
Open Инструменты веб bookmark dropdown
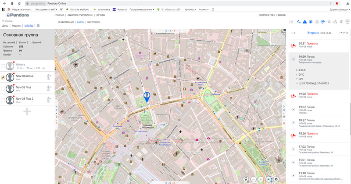coord(46,9)
